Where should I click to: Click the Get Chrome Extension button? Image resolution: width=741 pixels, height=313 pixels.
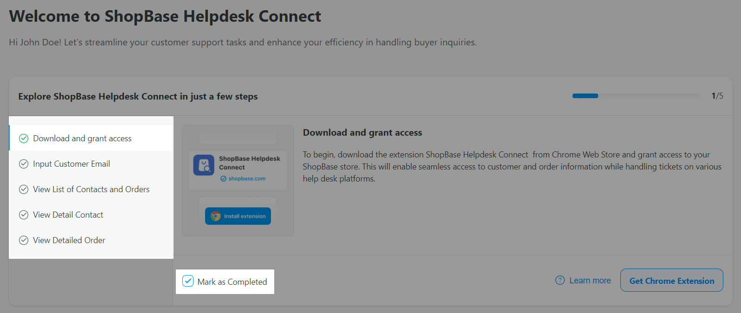click(671, 281)
